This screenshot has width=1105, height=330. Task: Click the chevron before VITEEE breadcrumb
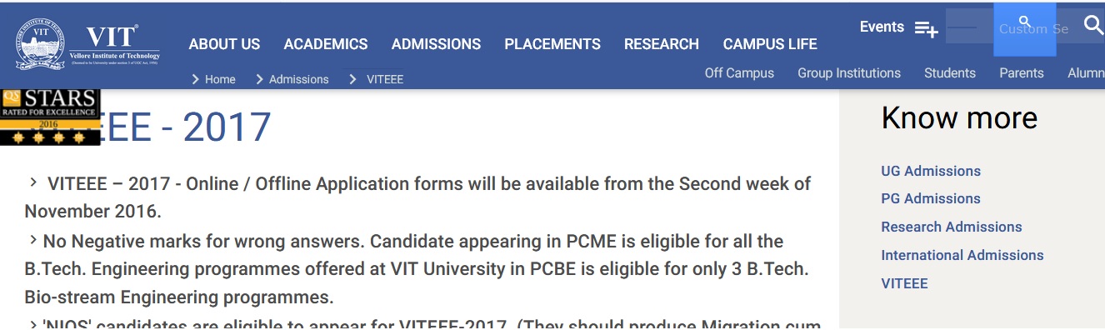[352, 79]
